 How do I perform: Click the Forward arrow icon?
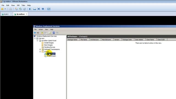[38, 33]
